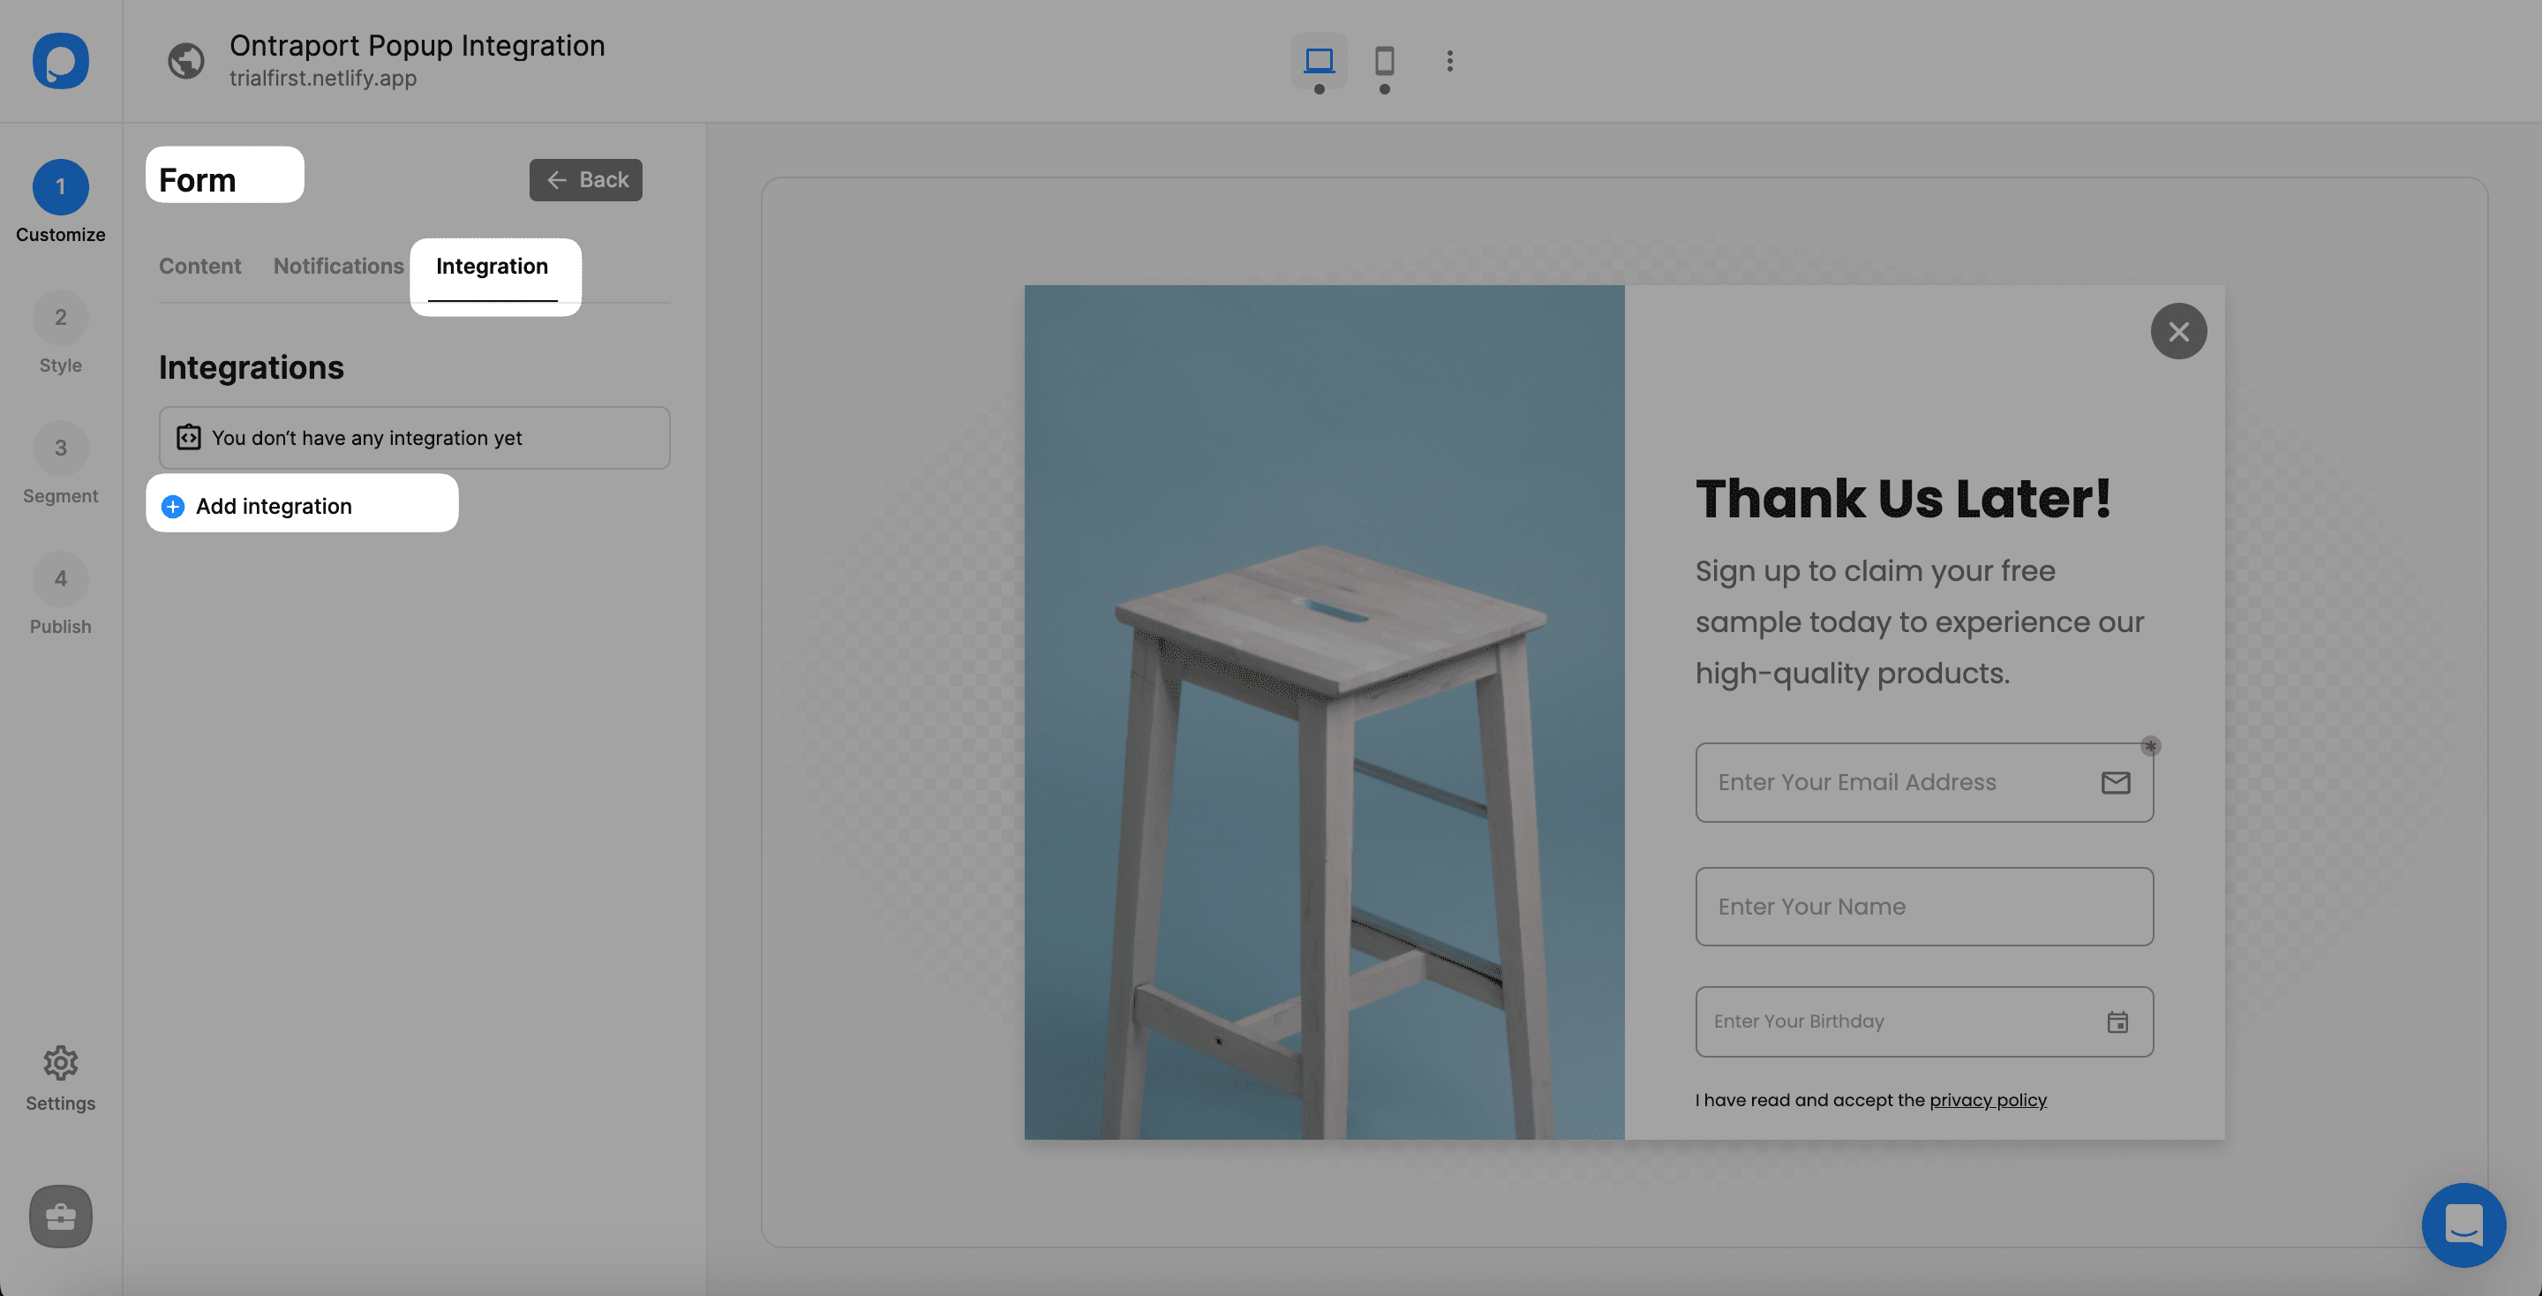Click the Step 1 Customize sidebar icon
2542x1296 pixels.
59,185
